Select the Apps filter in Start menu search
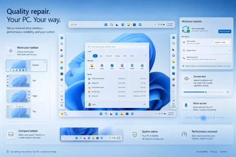 point(101,56)
